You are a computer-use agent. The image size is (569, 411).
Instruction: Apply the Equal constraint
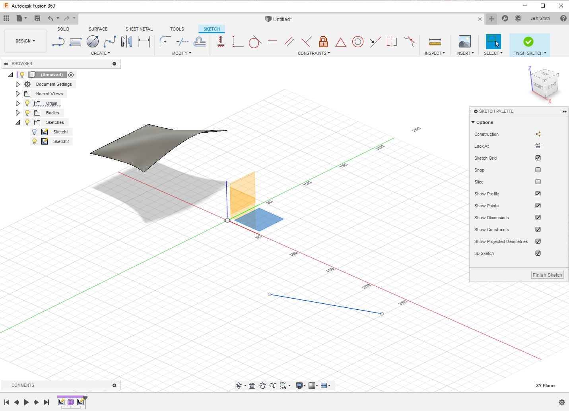[272, 42]
